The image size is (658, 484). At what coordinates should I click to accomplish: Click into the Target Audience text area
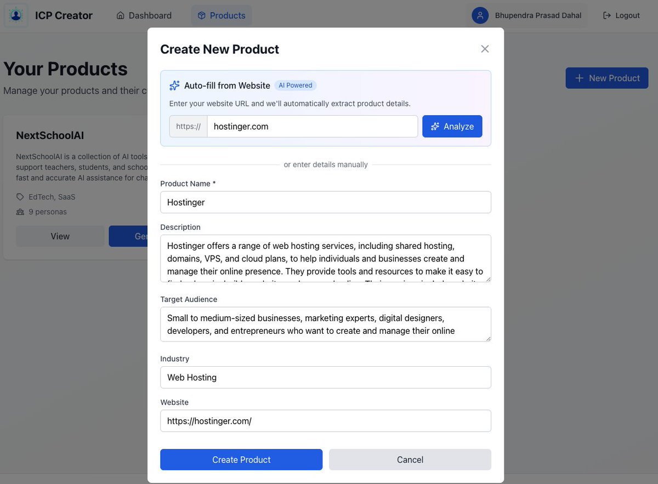tap(326, 324)
